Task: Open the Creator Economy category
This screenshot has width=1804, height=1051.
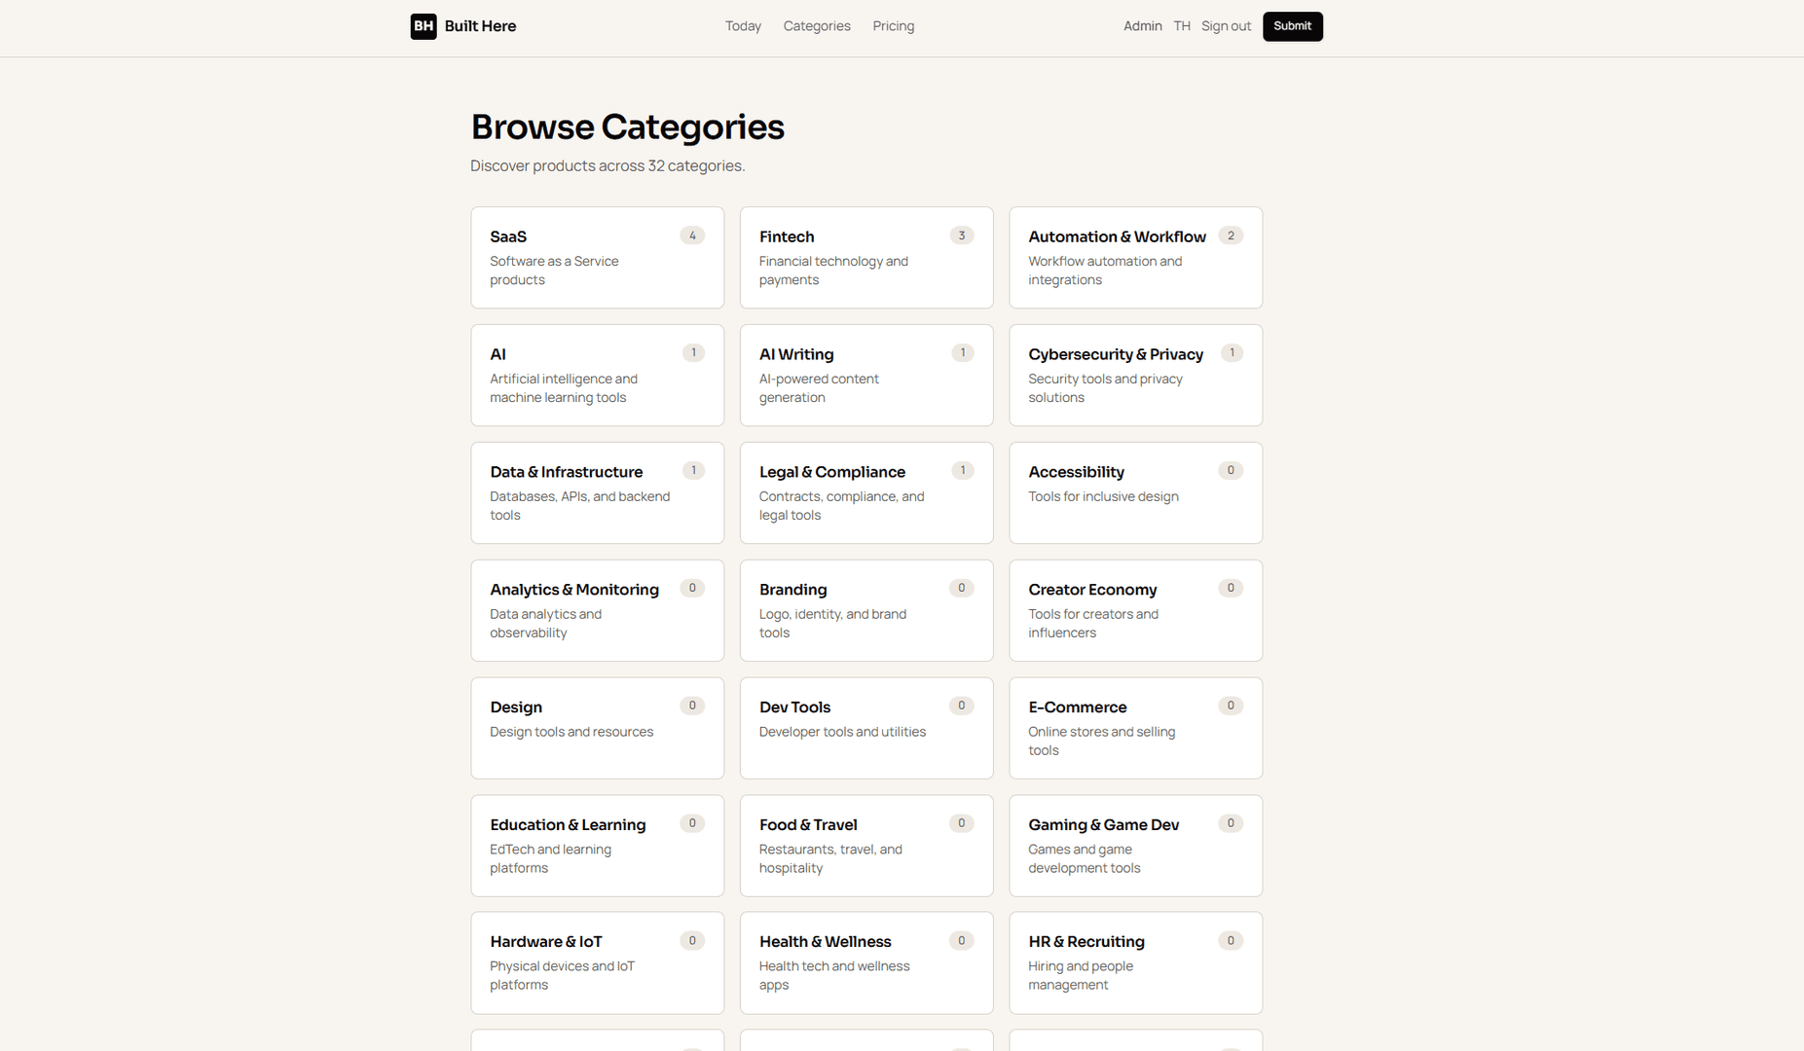Action: pos(1136,611)
